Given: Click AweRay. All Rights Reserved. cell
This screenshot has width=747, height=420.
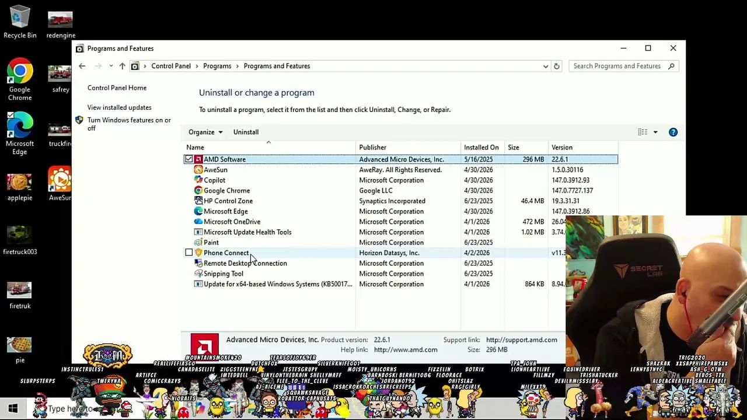Looking at the screenshot, I should [400, 170].
